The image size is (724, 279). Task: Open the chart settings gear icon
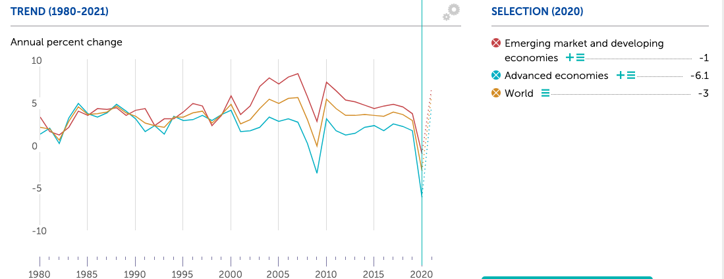(451, 12)
